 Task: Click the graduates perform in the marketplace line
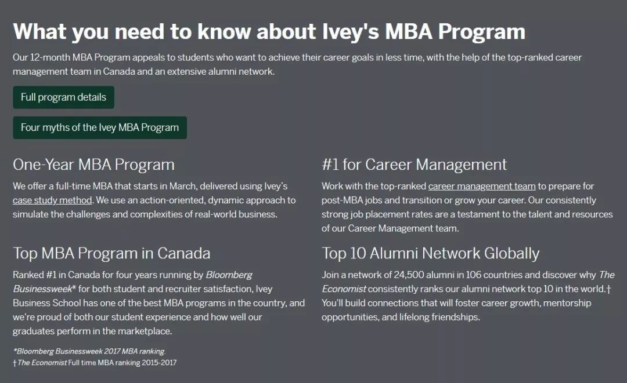[92, 331]
